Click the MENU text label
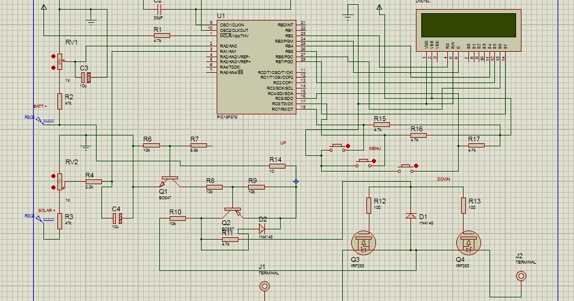The image size is (574, 301). (x=375, y=148)
